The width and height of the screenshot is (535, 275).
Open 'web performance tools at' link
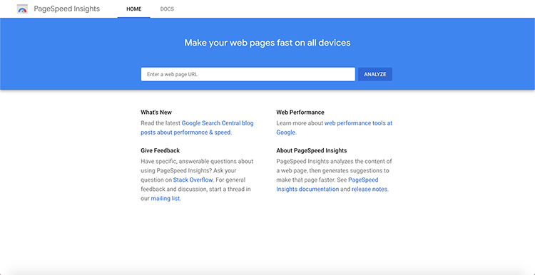pos(358,123)
